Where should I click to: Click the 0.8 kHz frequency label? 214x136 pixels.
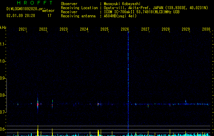click(x=3, y=95)
